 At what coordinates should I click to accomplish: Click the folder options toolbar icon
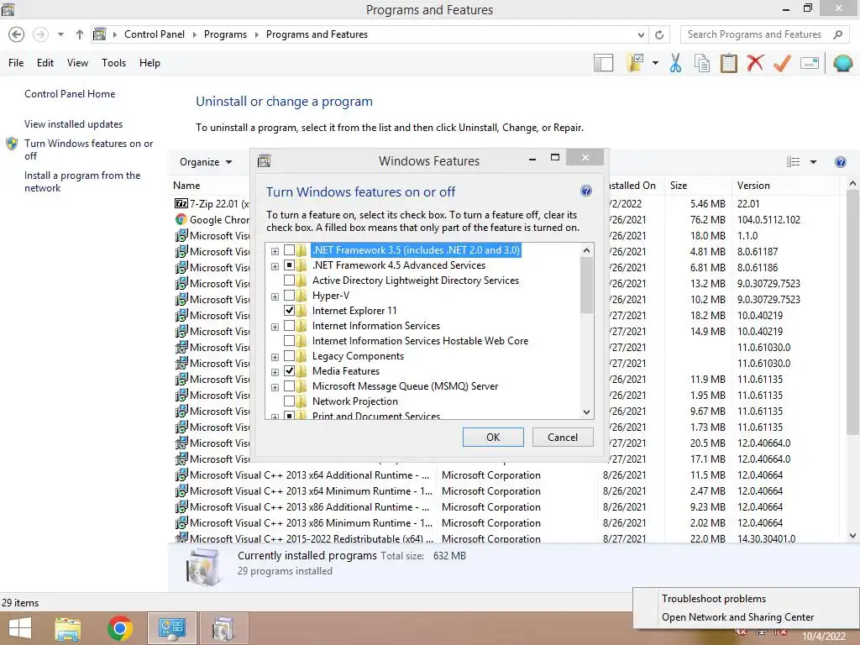pyautogui.click(x=635, y=63)
